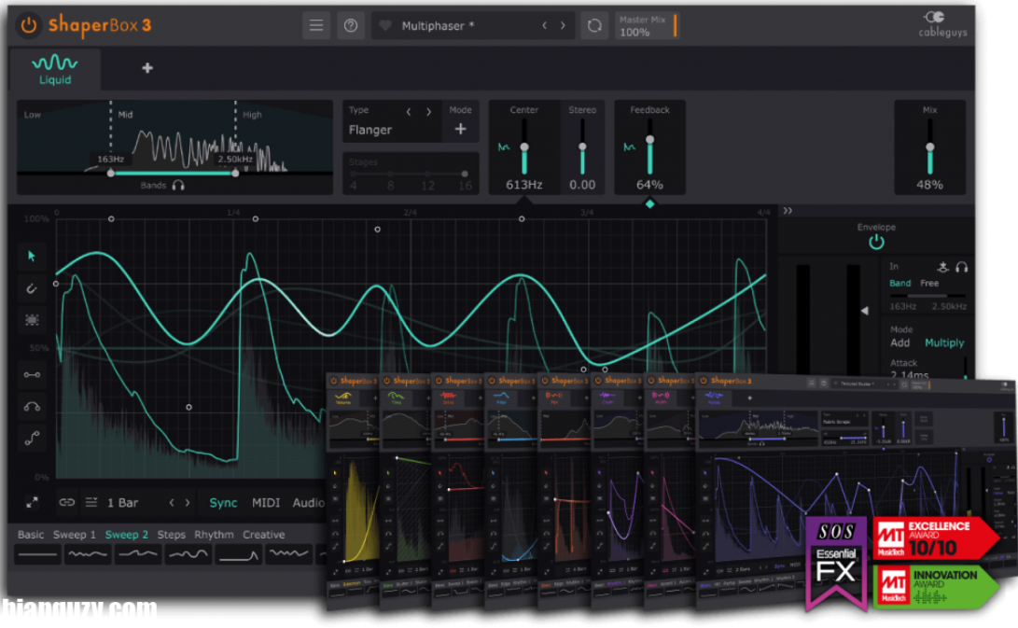Select the next effect Type arrow
The image size is (1018, 628).
pos(428,112)
